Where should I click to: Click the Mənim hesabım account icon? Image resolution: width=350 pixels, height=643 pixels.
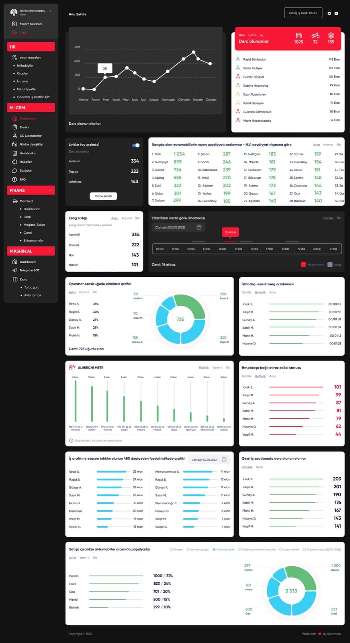coord(14,24)
